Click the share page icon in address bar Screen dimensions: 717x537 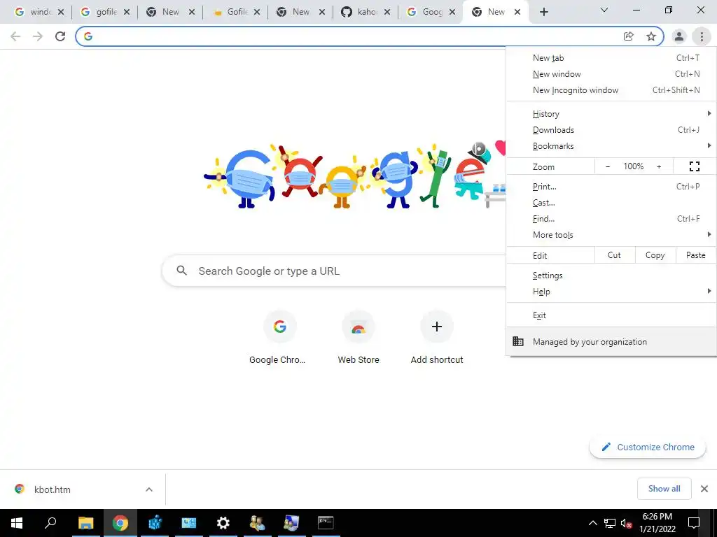(x=628, y=36)
